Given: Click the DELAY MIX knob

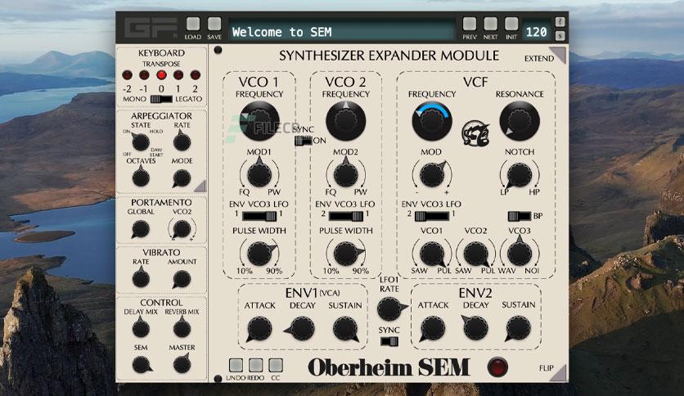Looking at the screenshot, I should (x=141, y=328).
